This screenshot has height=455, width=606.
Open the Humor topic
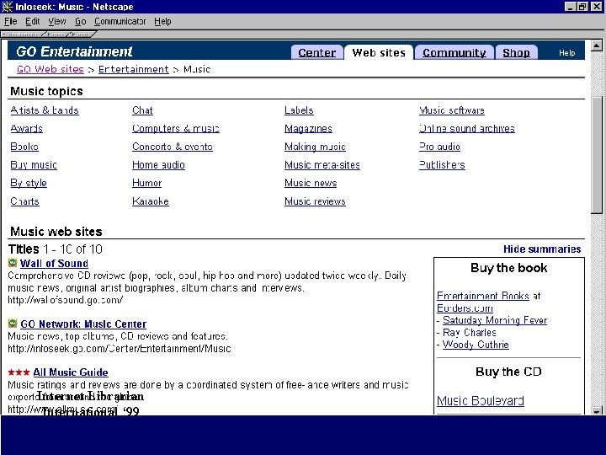coord(146,183)
